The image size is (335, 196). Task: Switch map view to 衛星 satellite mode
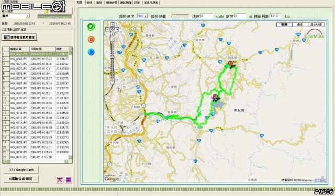point(300,25)
